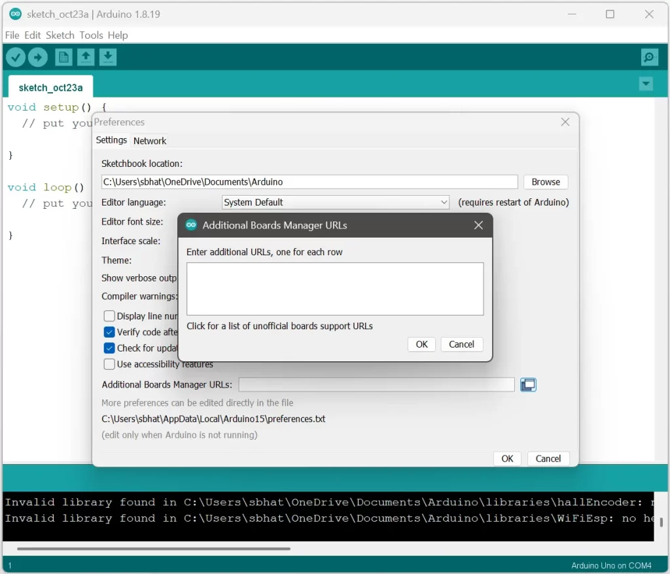670x574 pixels.
Task: Expand the Editor language dropdown
Action: click(335, 202)
